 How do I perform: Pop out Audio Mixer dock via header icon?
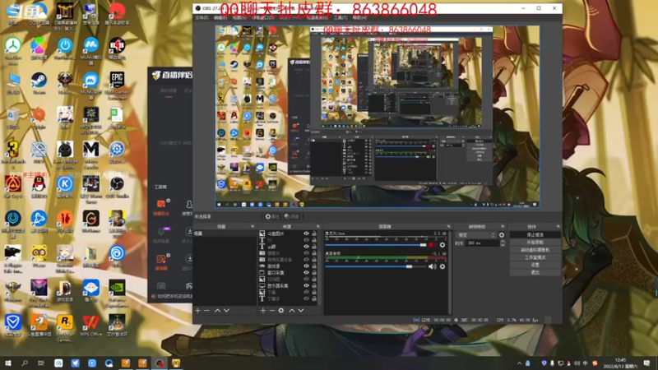(448, 227)
